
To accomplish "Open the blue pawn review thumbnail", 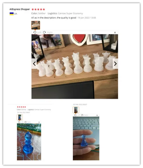I will pyautogui.click(x=76, y=110).
